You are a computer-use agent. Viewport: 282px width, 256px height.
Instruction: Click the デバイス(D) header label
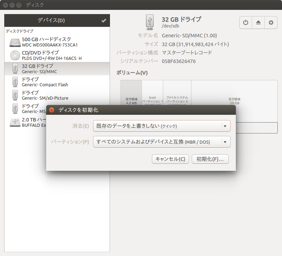click(51, 20)
